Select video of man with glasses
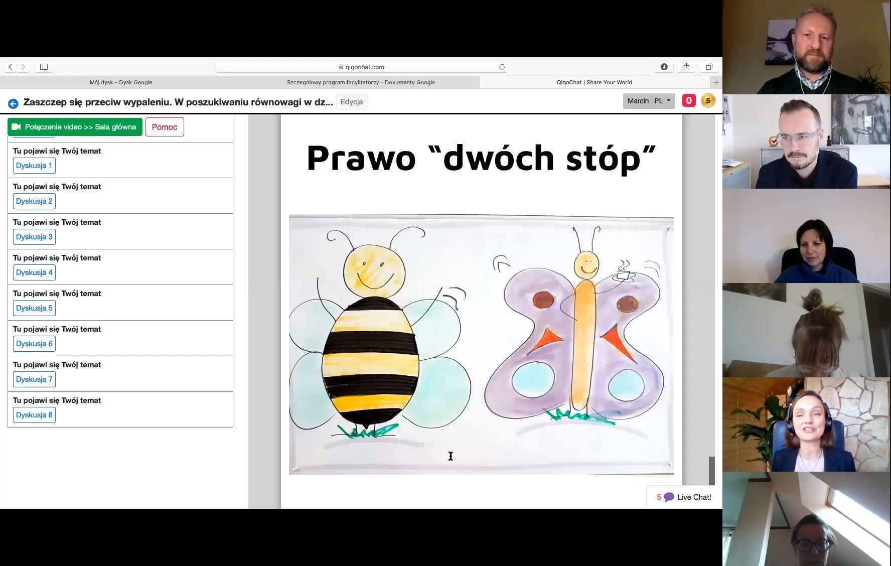Image resolution: width=891 pixels, height=566 pixels. 807,141
